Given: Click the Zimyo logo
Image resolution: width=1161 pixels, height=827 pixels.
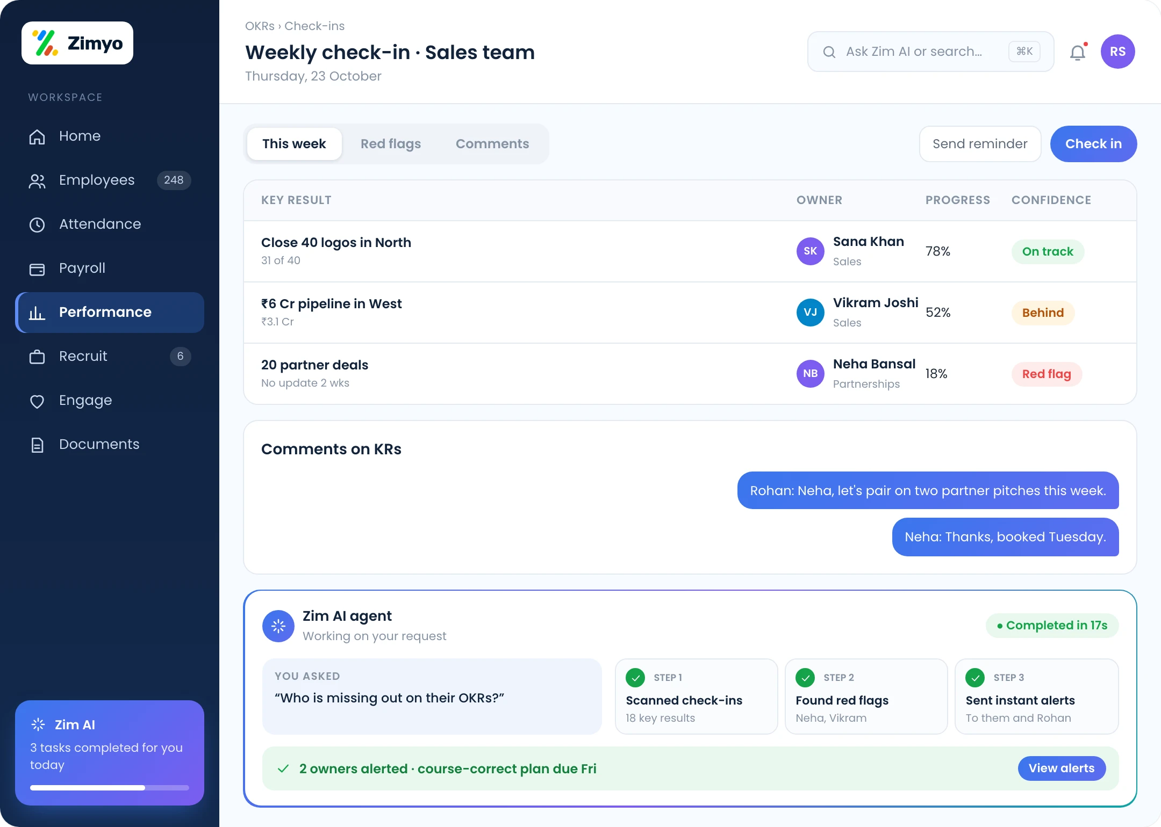Looking at the screenshot, I should [x=77, y=43].
